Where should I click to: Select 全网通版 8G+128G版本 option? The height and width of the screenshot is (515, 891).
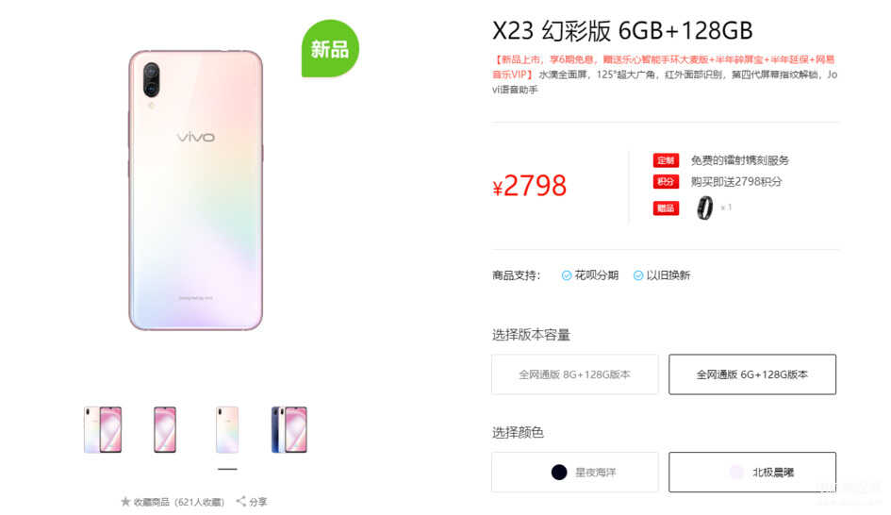coord(574,374)
